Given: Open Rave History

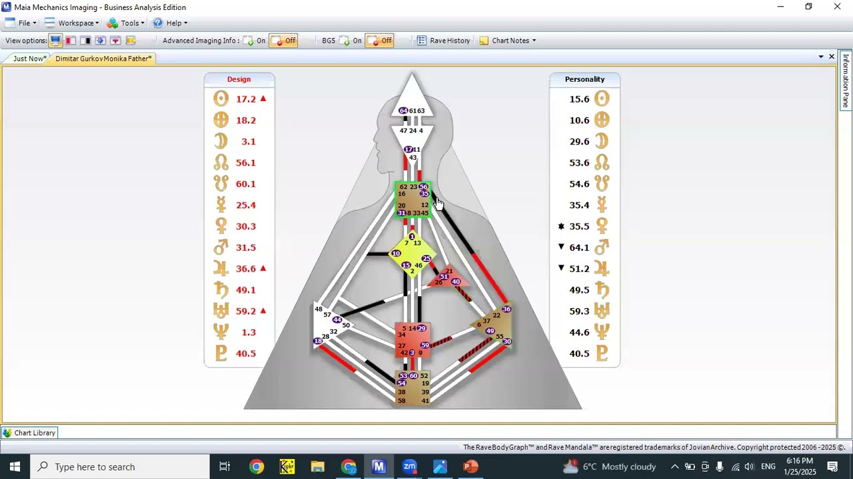Looking at the screenshot, I should [x=443, y=41].
